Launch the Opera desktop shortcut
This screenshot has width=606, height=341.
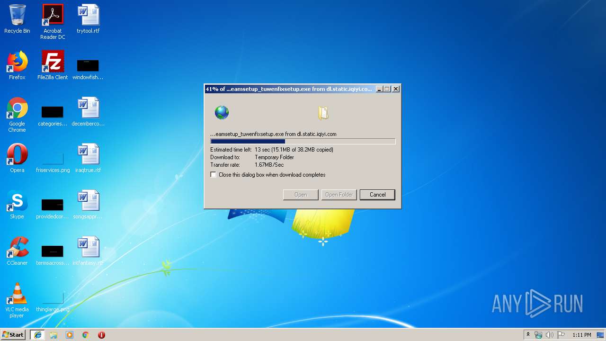tap(17, 158)
